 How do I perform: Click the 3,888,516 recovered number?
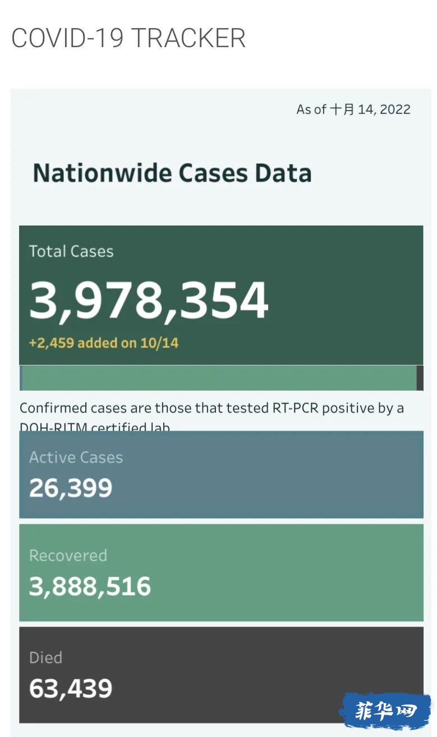(90, 586)
